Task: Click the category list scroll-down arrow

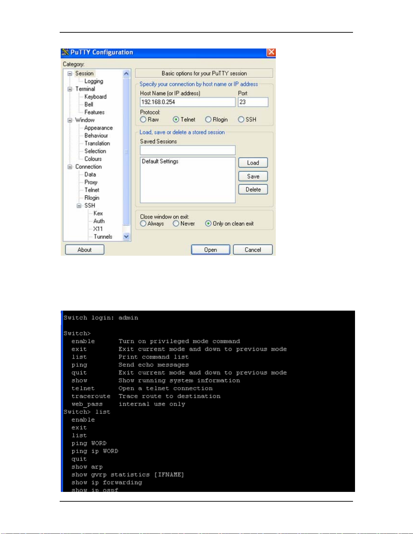Action: point(126,237)
